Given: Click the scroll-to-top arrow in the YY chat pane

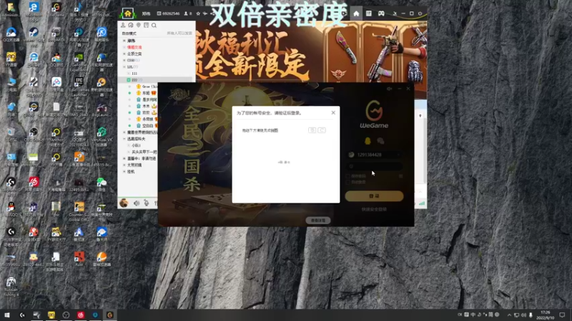Looking at the screenshot, I should (x=420, y=116).
